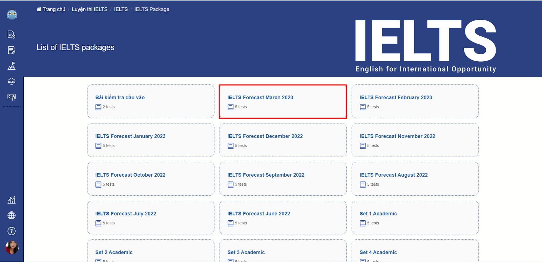
Task: Click test icon under Forecast January 2023
Action: [98, 146]
